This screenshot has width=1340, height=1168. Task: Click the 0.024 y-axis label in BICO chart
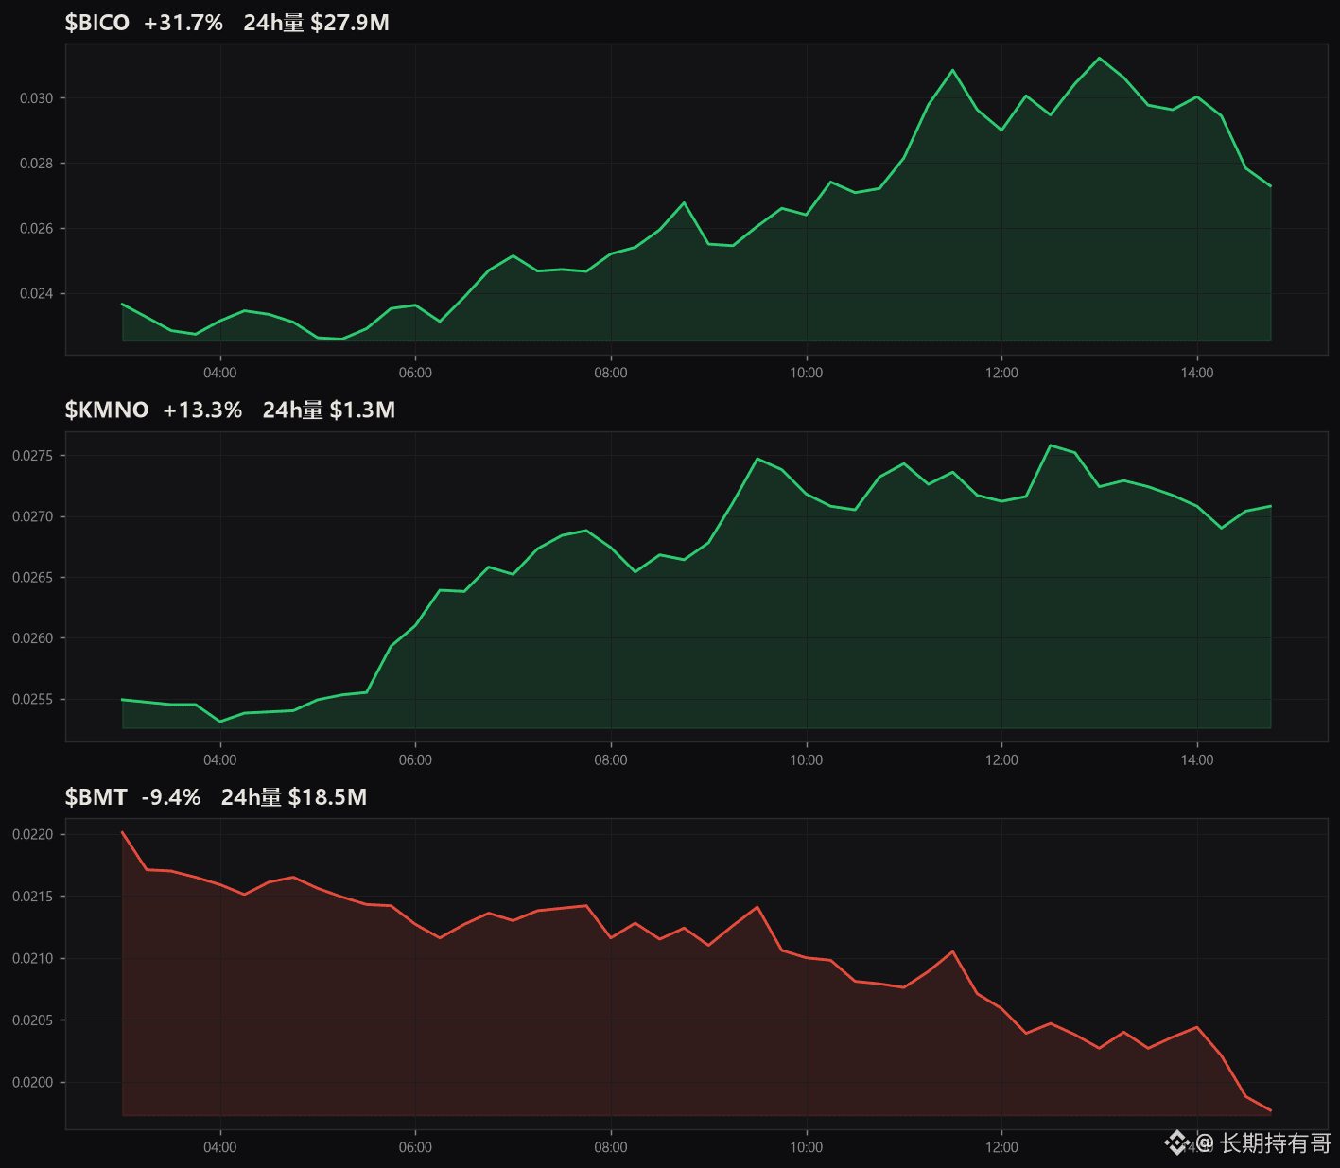[37, 294]
